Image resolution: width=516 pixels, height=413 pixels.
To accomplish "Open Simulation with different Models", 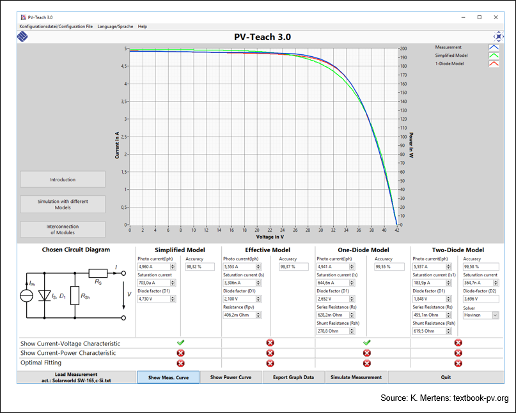I will [63, 204].
